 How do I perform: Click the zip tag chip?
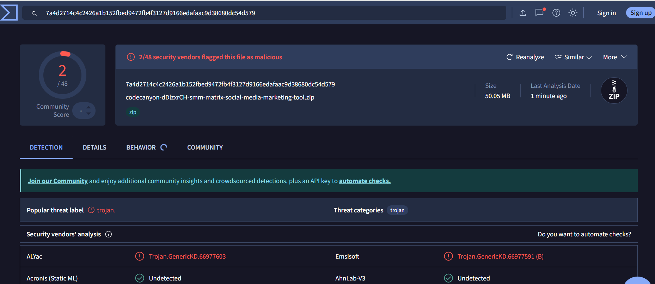133,112
